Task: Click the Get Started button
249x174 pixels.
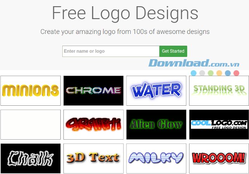Action: click(x=173, y=51)
